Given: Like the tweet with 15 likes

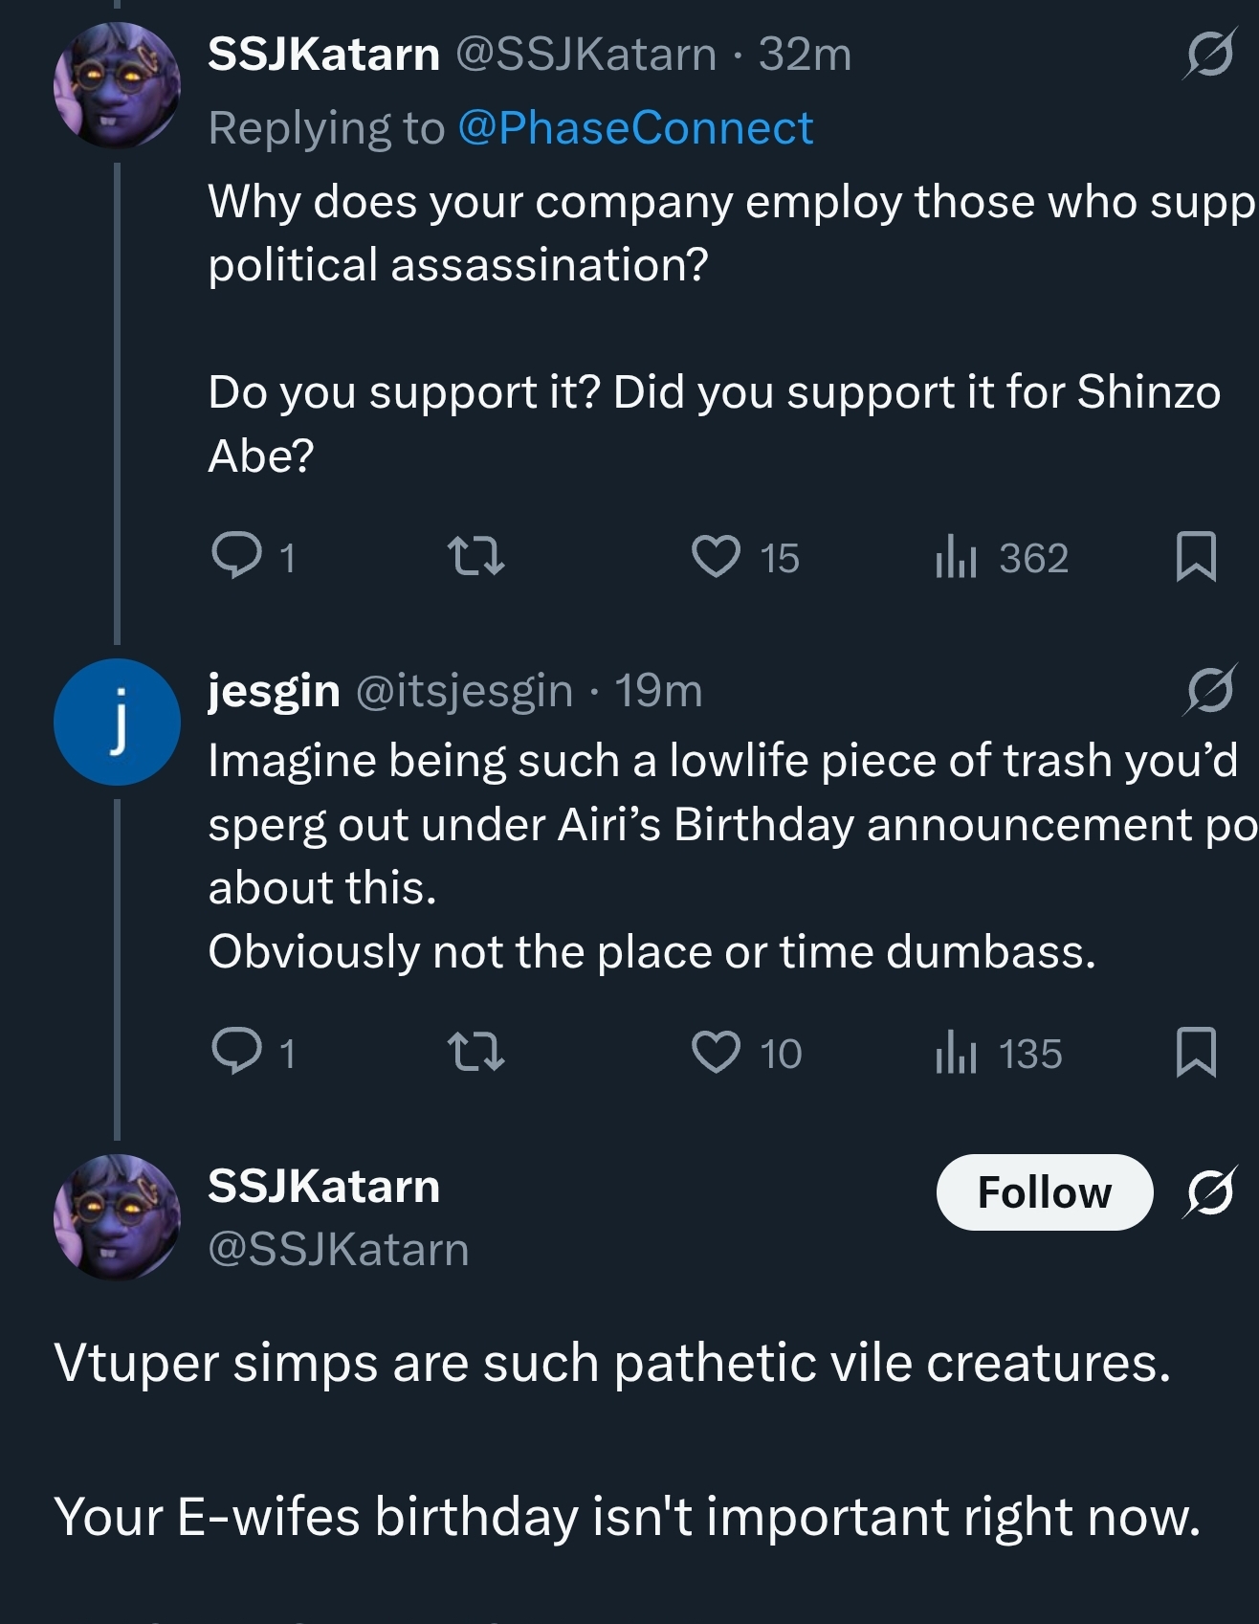Looking at the screenshot, I should [x=717, y=556].
